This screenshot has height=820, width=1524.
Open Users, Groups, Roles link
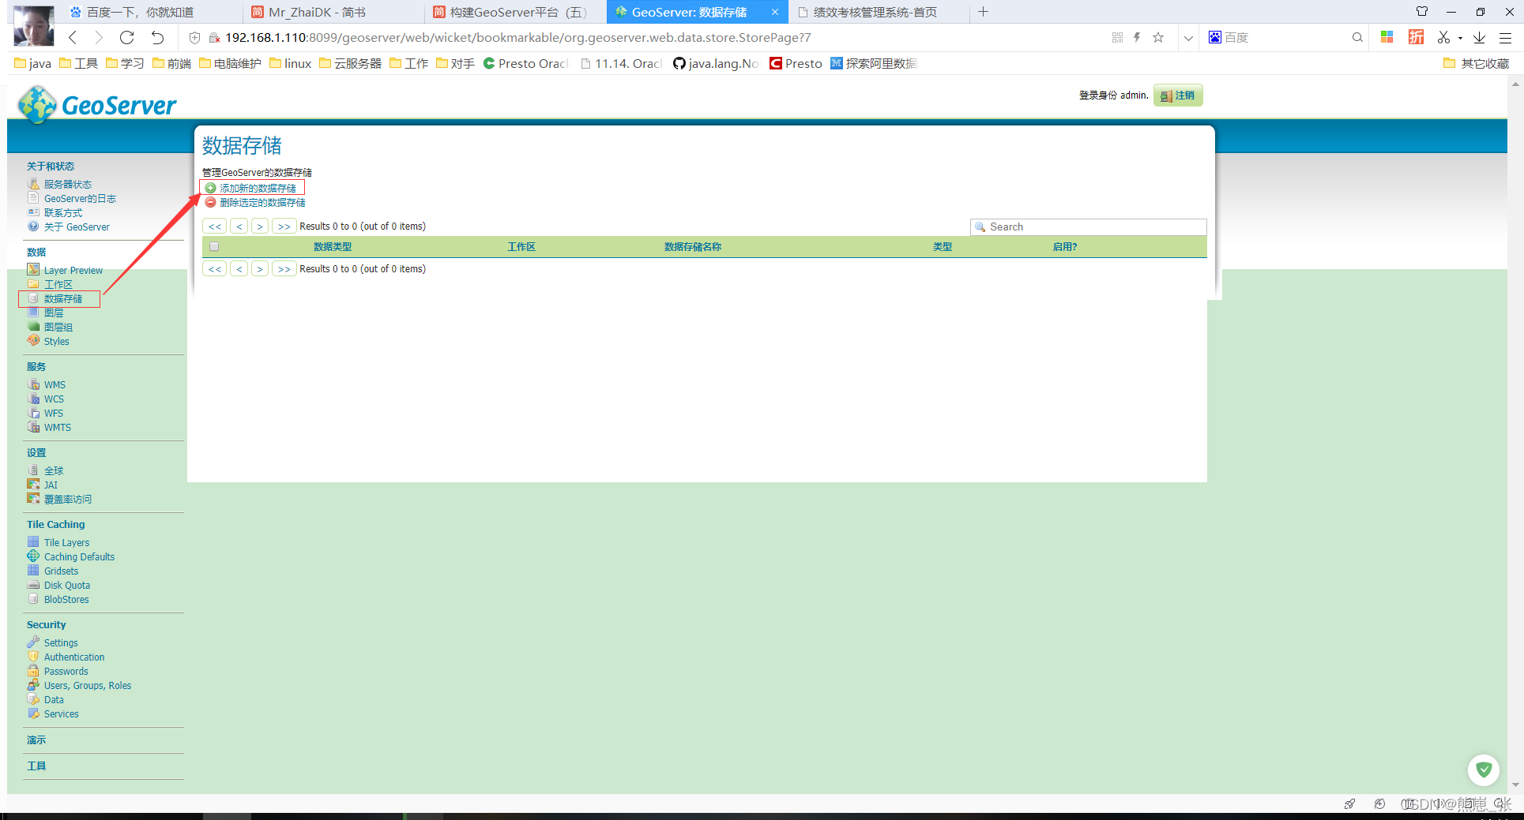(88, 685)
